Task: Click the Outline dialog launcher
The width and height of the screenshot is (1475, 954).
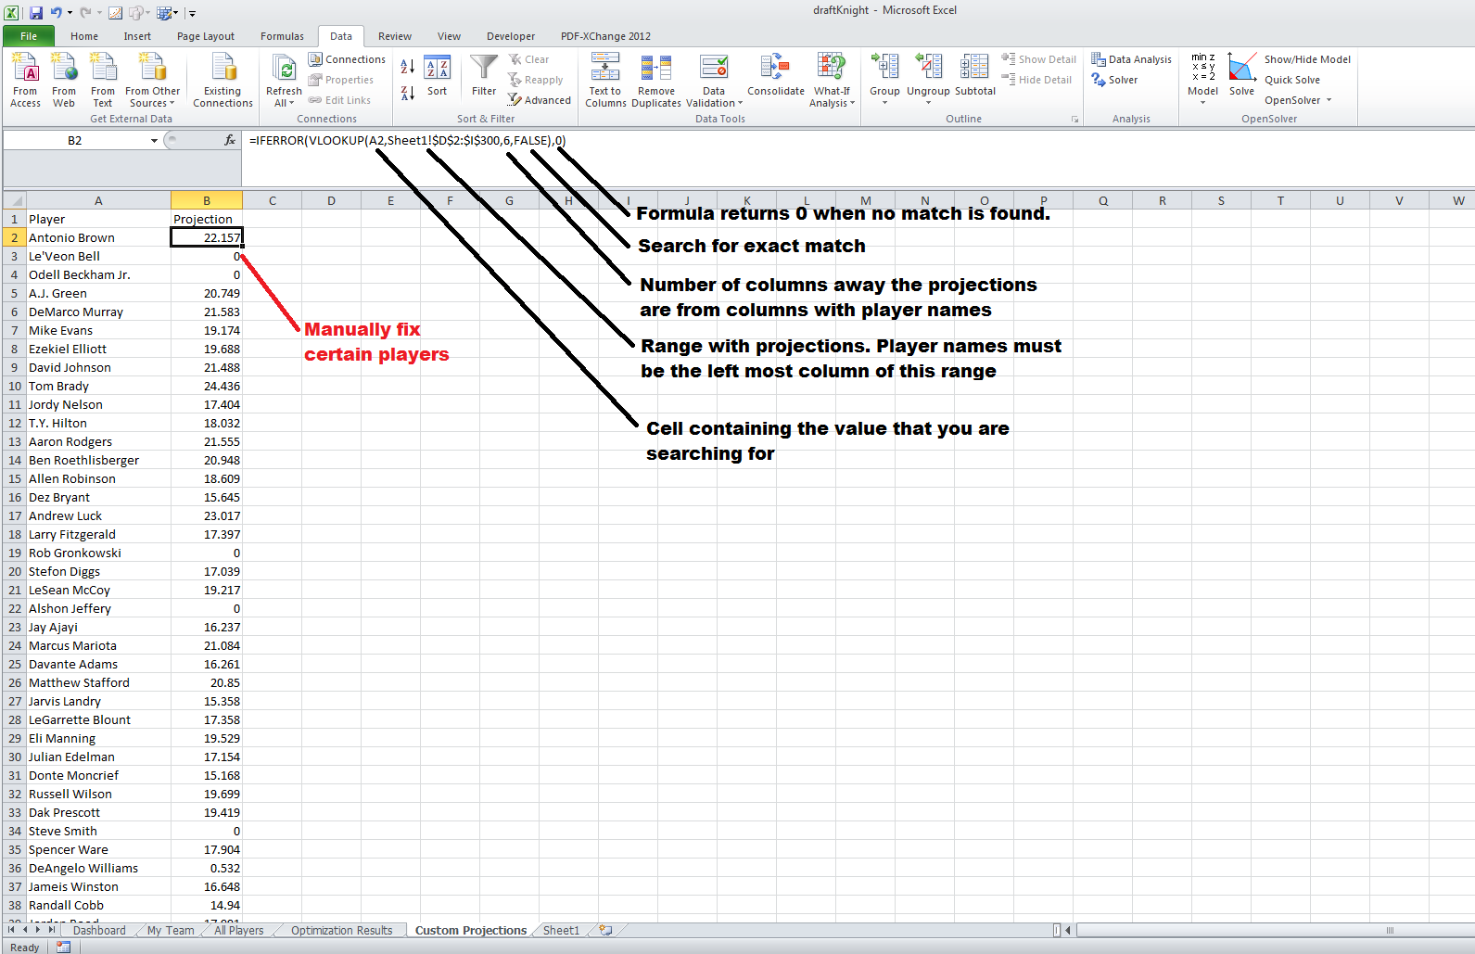Action: pos(1075,120)
